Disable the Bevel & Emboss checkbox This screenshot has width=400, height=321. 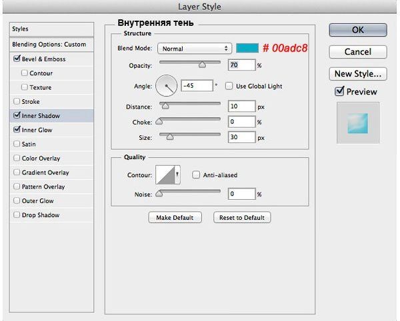[x=17, y=59]
